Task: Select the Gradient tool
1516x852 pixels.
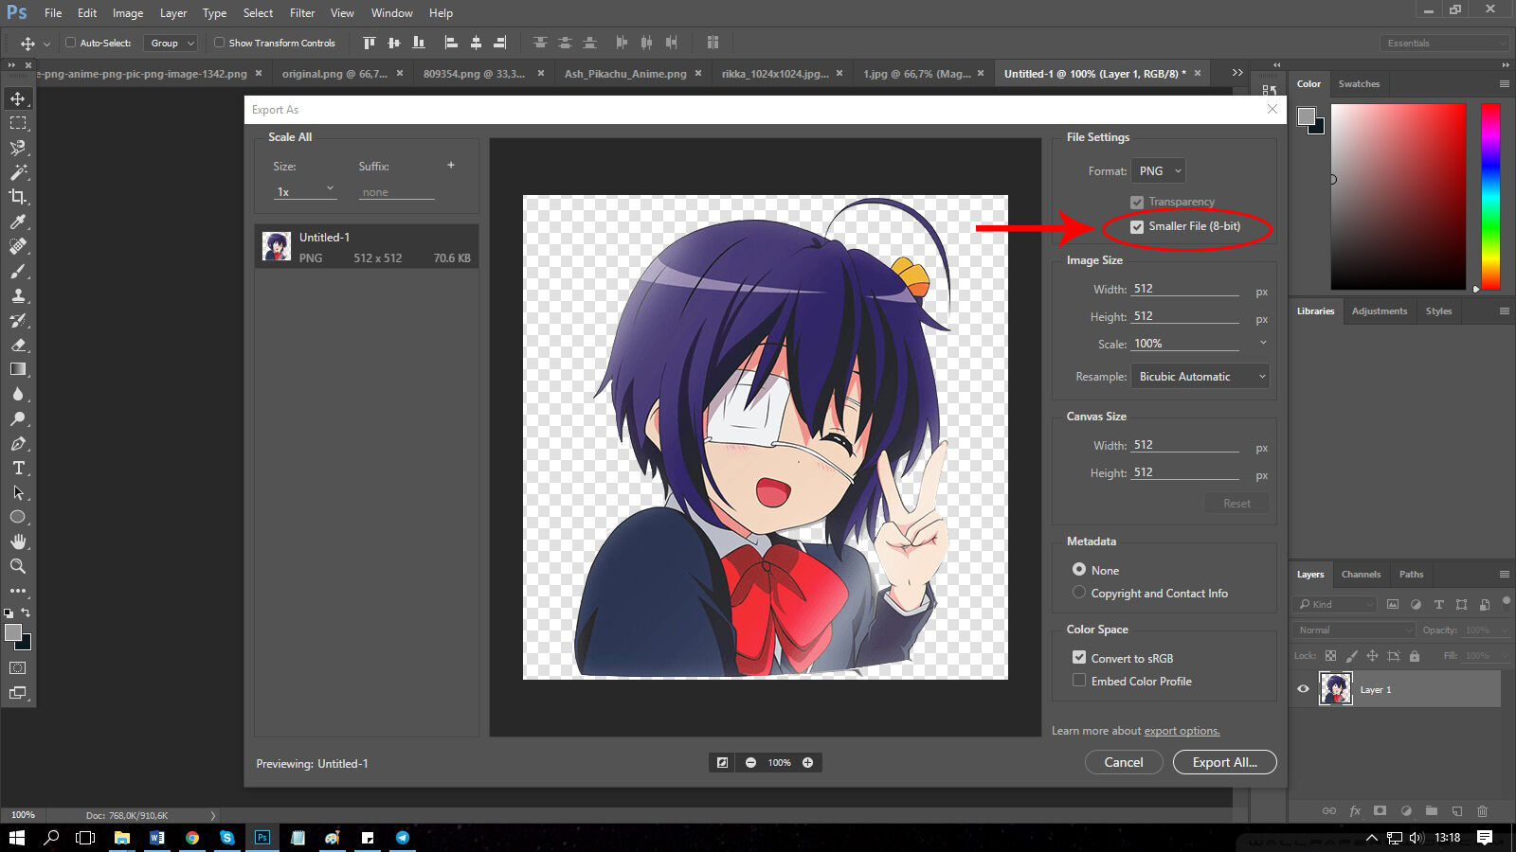Action: coord(18,369)
